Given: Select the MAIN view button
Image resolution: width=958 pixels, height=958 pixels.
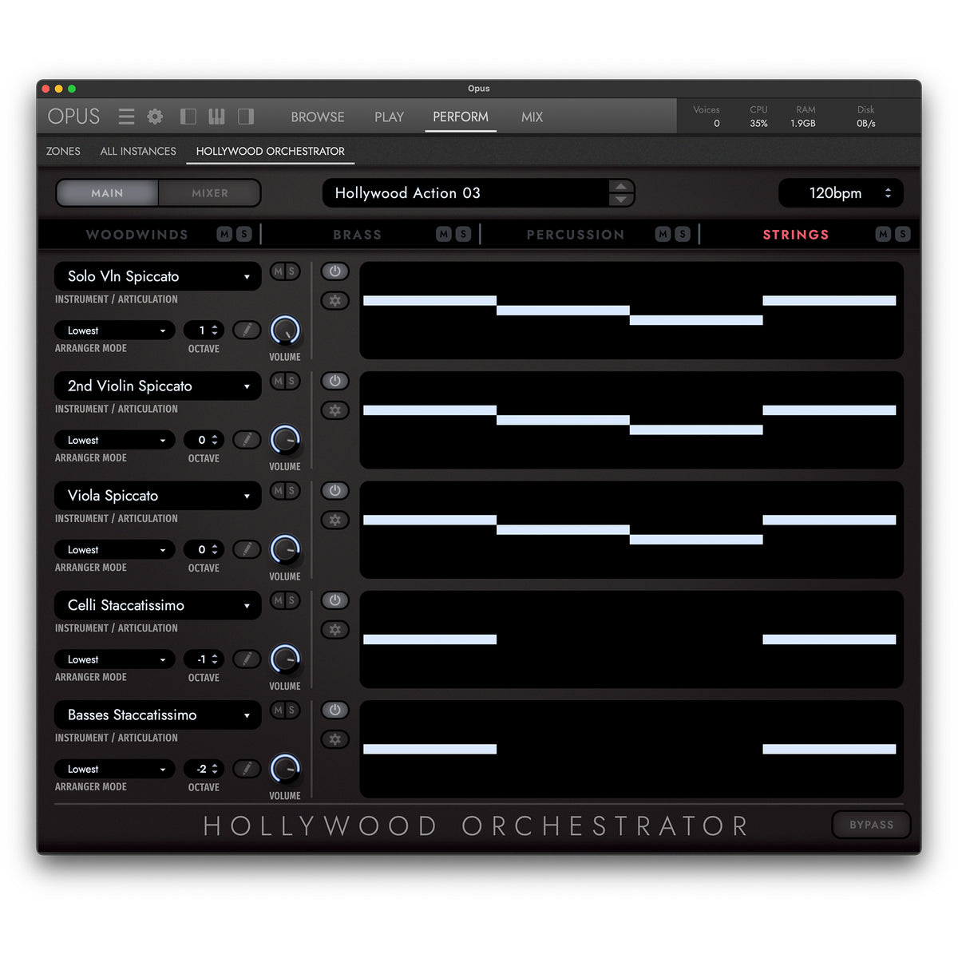Looking at the screenshot, I should coord(107,193).
